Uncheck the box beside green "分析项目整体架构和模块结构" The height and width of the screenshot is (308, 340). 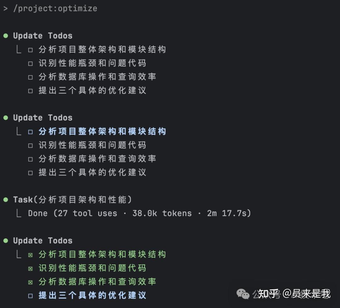pyautogui.click(x=31, y=255)
